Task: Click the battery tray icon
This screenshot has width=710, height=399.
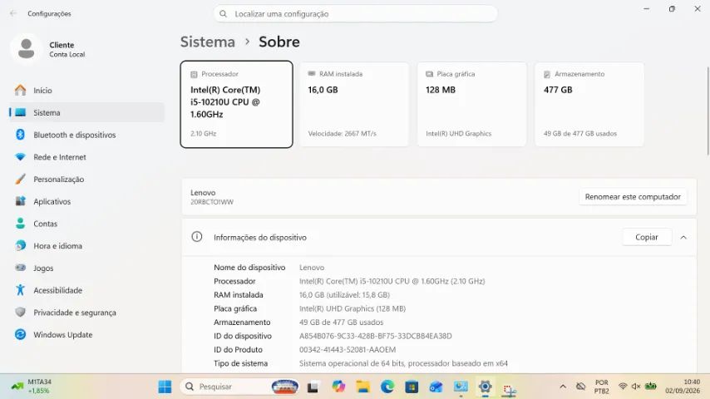Action: pyautogui.click(x=651, y=387)
